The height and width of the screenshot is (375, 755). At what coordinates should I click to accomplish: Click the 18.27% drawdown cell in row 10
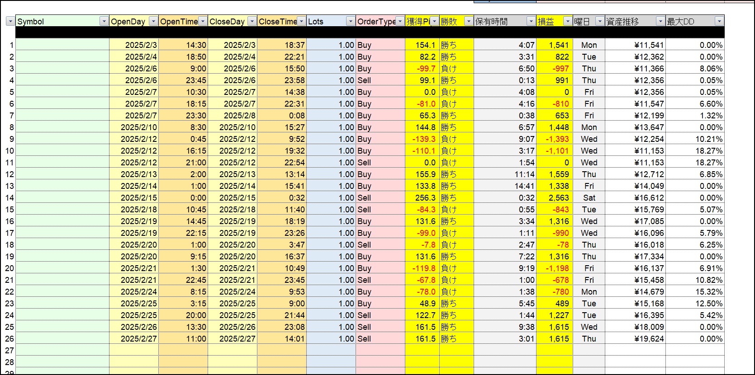(x=695, y=151)
